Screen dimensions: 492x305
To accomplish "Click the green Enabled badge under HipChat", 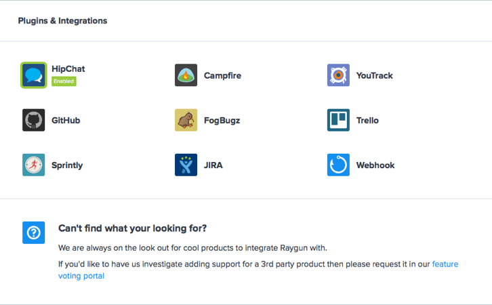I will 64,81.
